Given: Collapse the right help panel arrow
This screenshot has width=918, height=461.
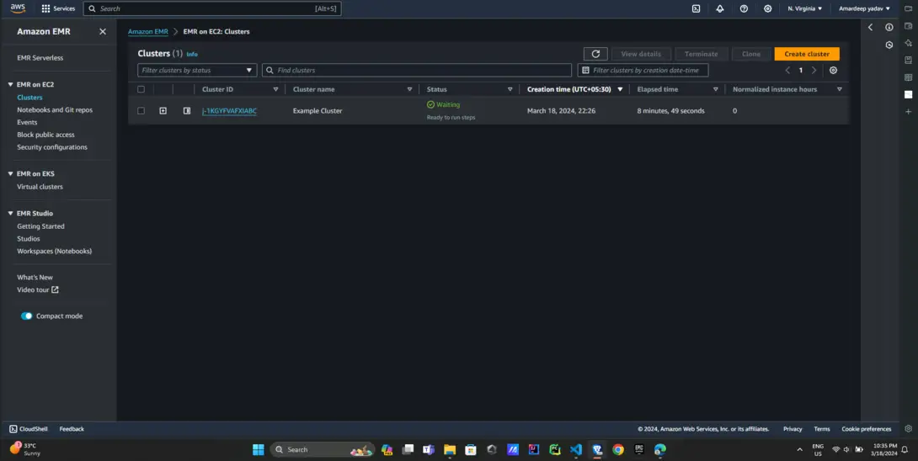Looking at the screenshot, I should click(871, 28).
